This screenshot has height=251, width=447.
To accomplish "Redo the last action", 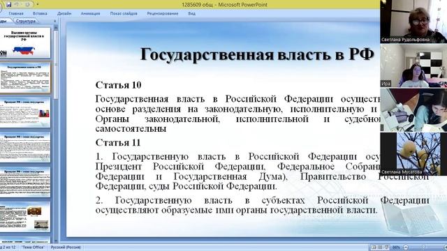I will [x=27, y=5].
